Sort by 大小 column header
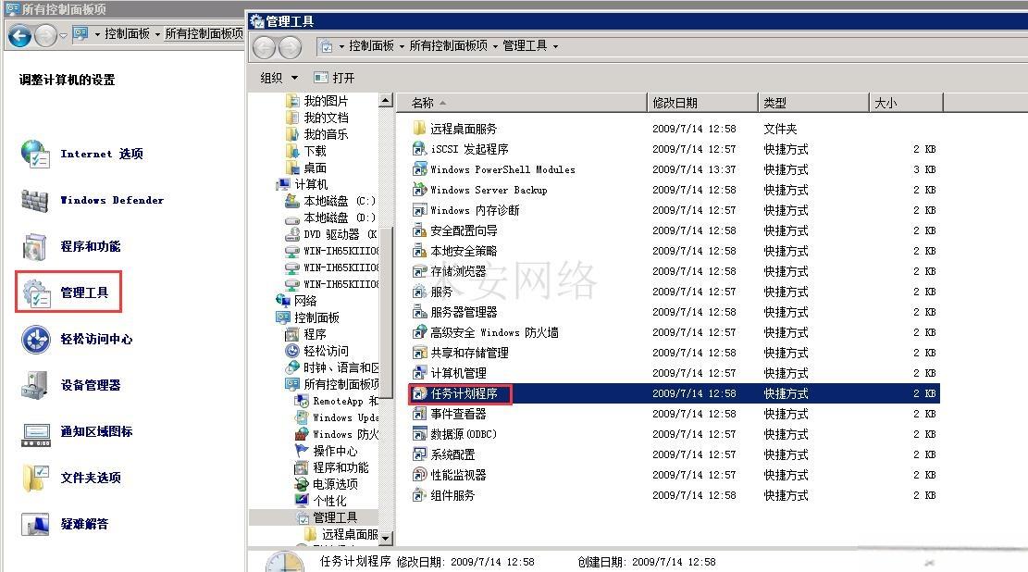The width and height of the screenshot is (1028, 572). coord(906,103)
